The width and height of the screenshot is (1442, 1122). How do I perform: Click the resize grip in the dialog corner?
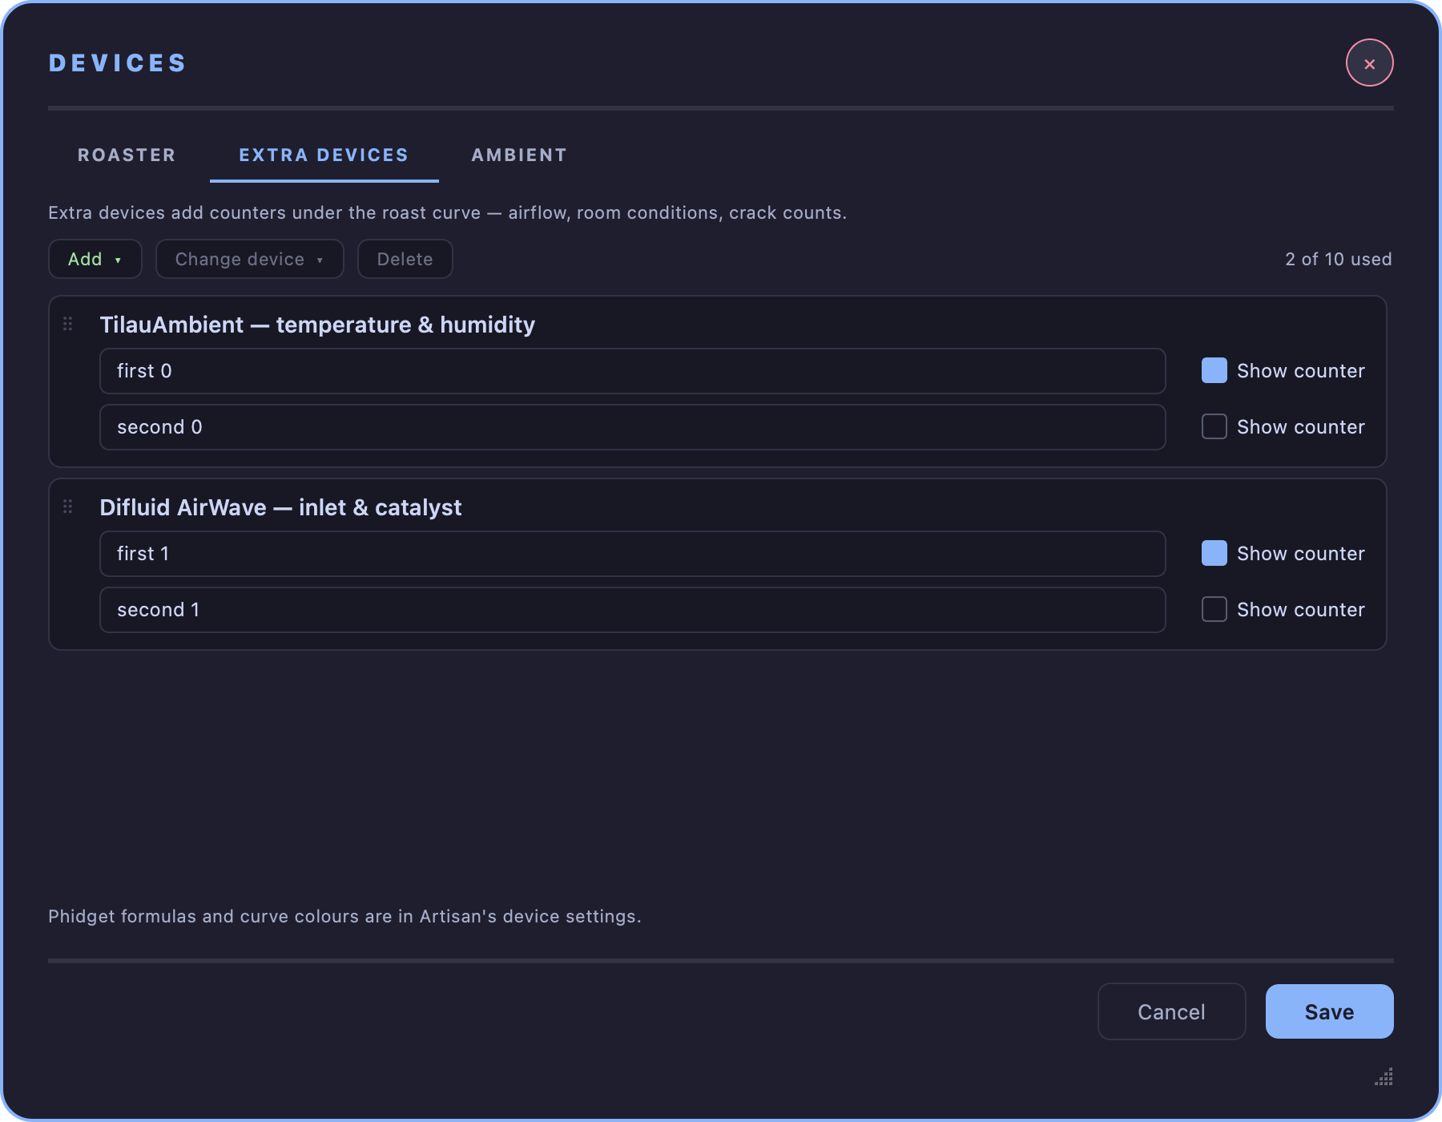point(1384,1076)
